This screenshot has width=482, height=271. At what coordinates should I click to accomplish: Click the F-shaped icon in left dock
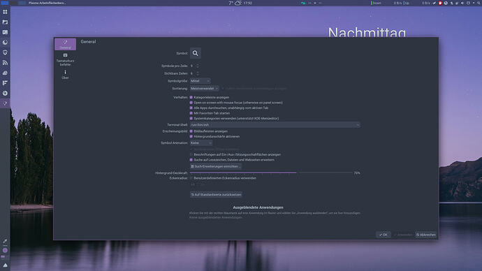click(x=5, y=83)
